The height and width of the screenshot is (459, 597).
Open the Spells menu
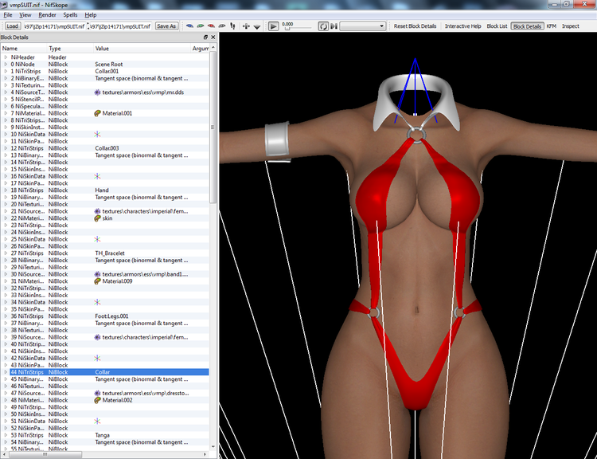click(70, 15)
